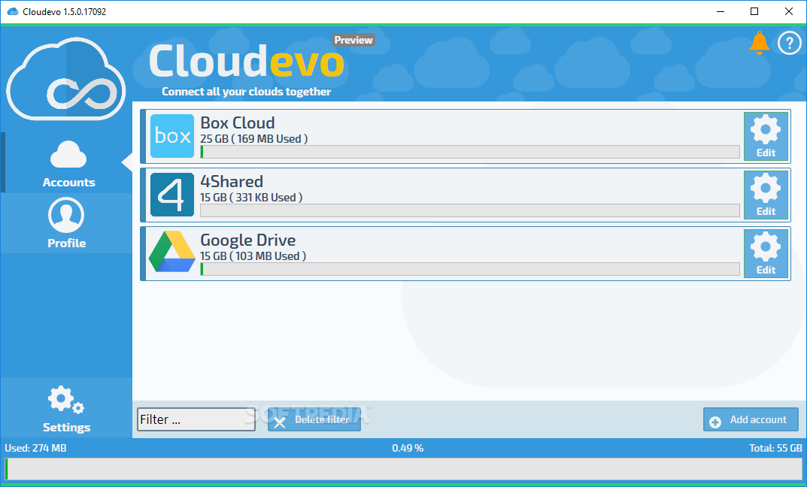This screenshot has width=807, height=487.
Task: Select the Box Cloud title text
Action: [x=237, y=123]
